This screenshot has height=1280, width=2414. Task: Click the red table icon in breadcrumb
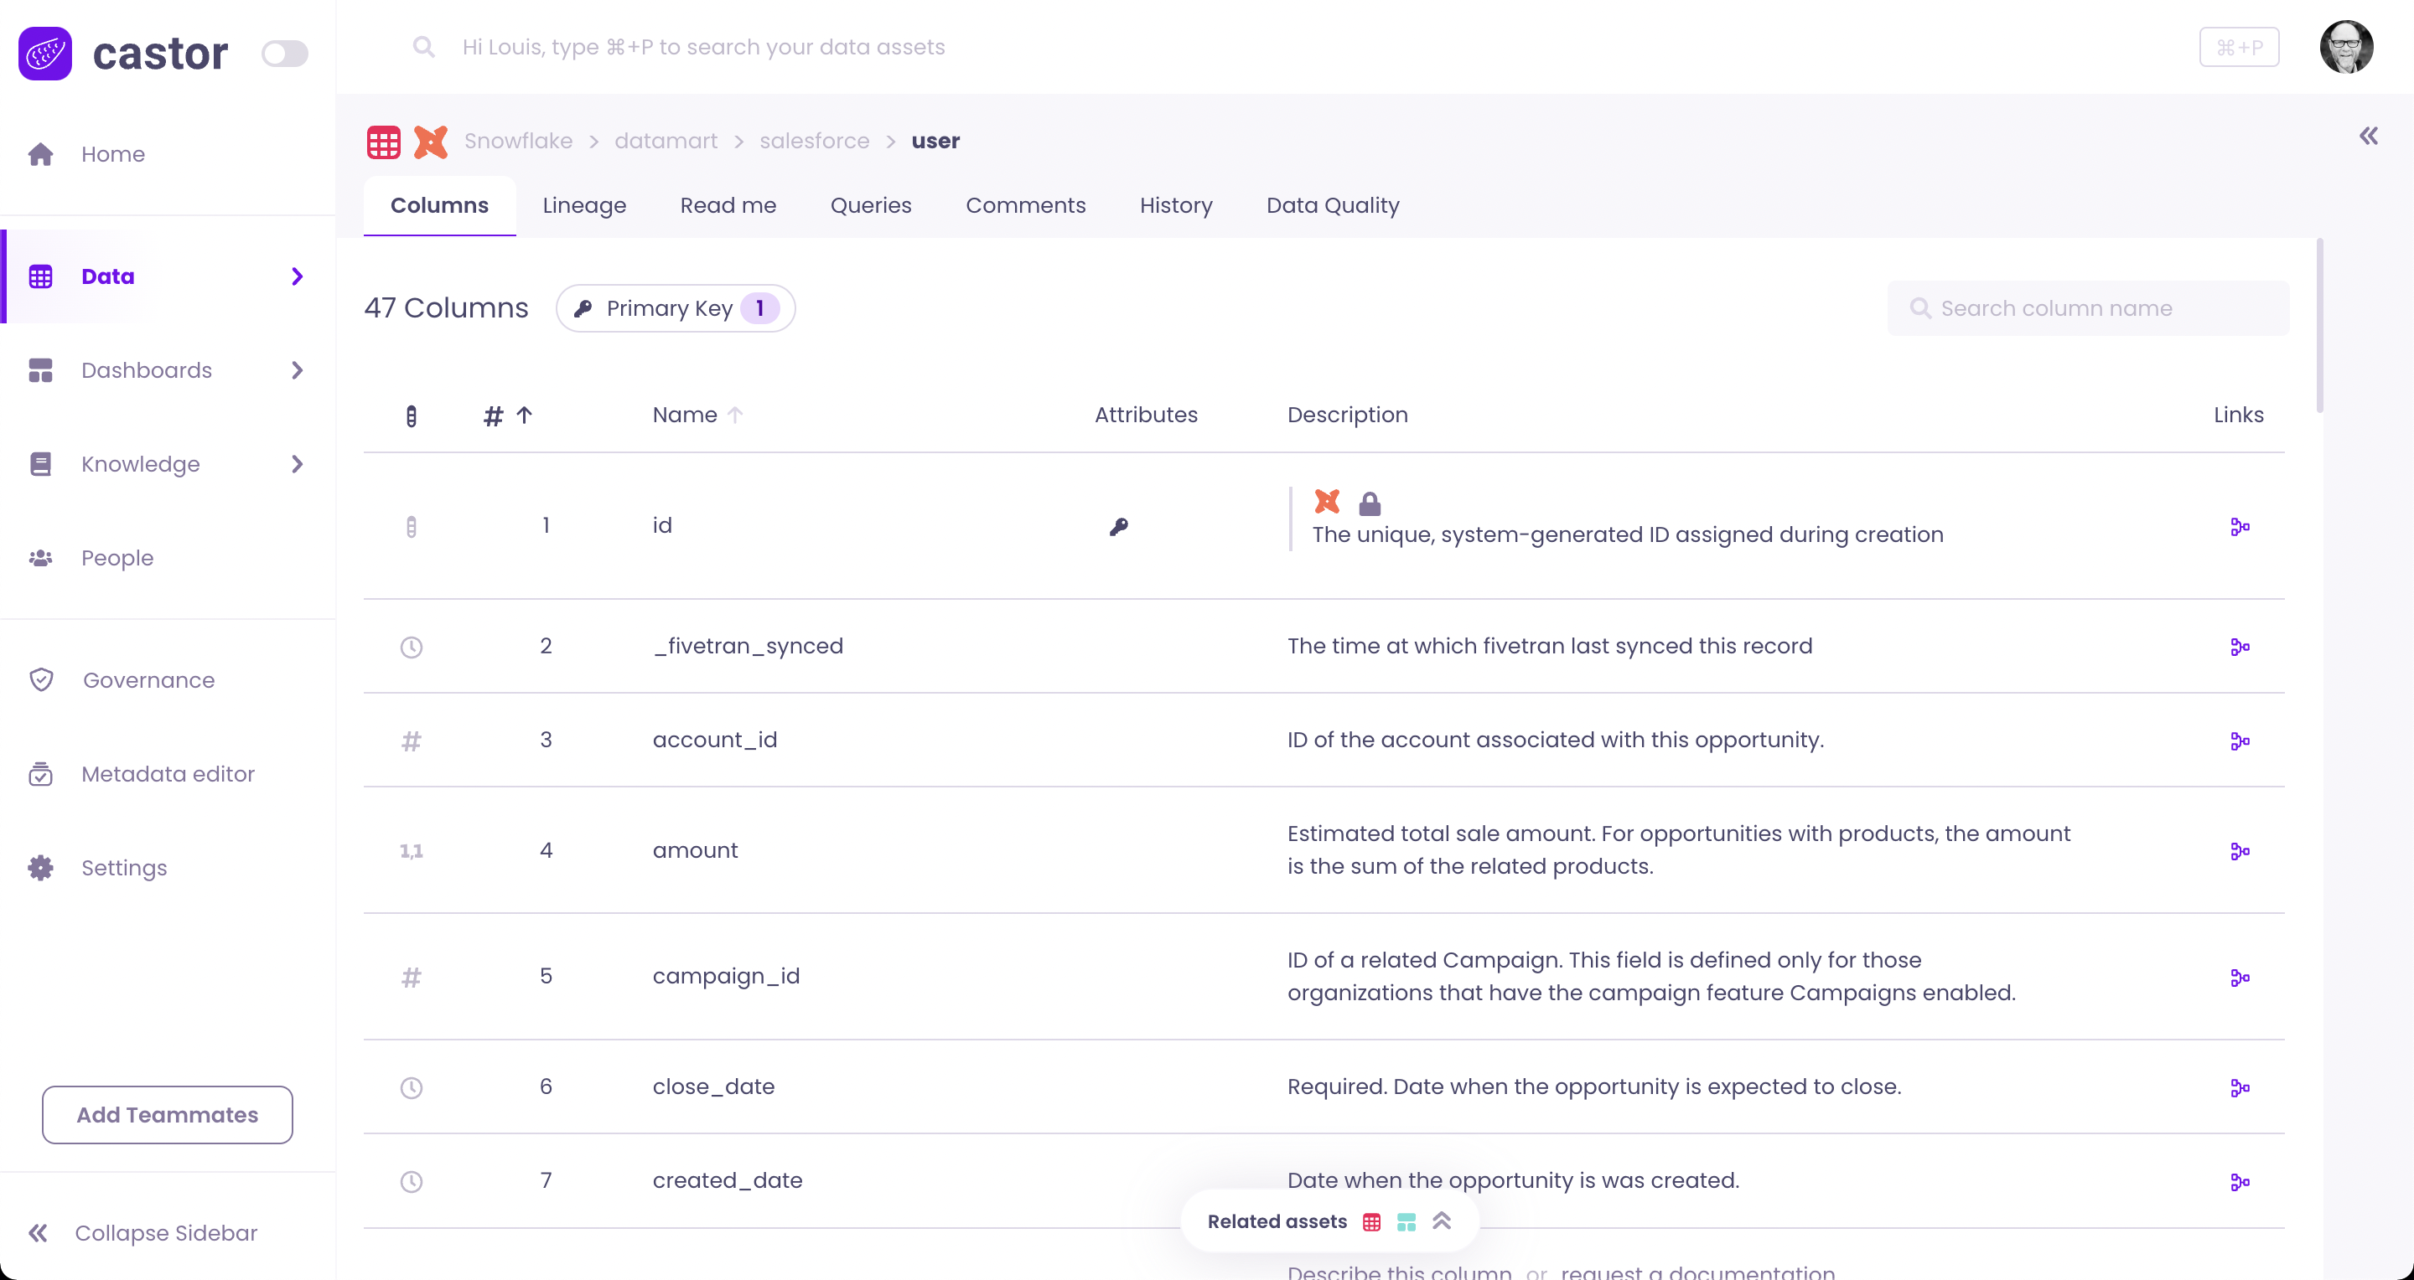[383, 142]
